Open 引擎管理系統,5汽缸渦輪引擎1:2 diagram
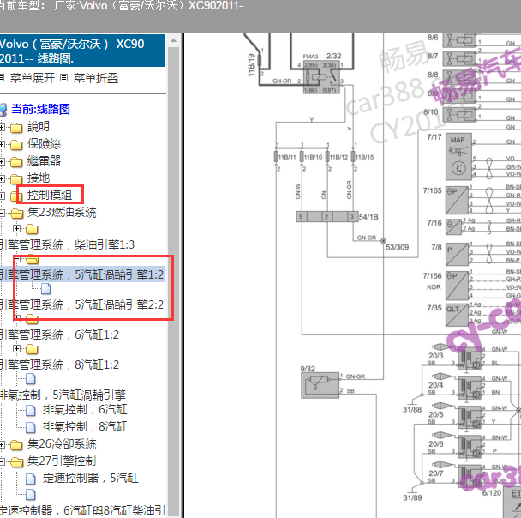 (x=81, y=274)
